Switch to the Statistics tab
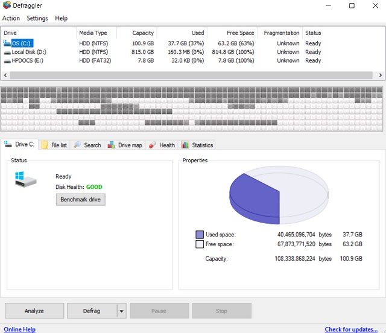Screen dimensions: 386x333 click(197, 145)
